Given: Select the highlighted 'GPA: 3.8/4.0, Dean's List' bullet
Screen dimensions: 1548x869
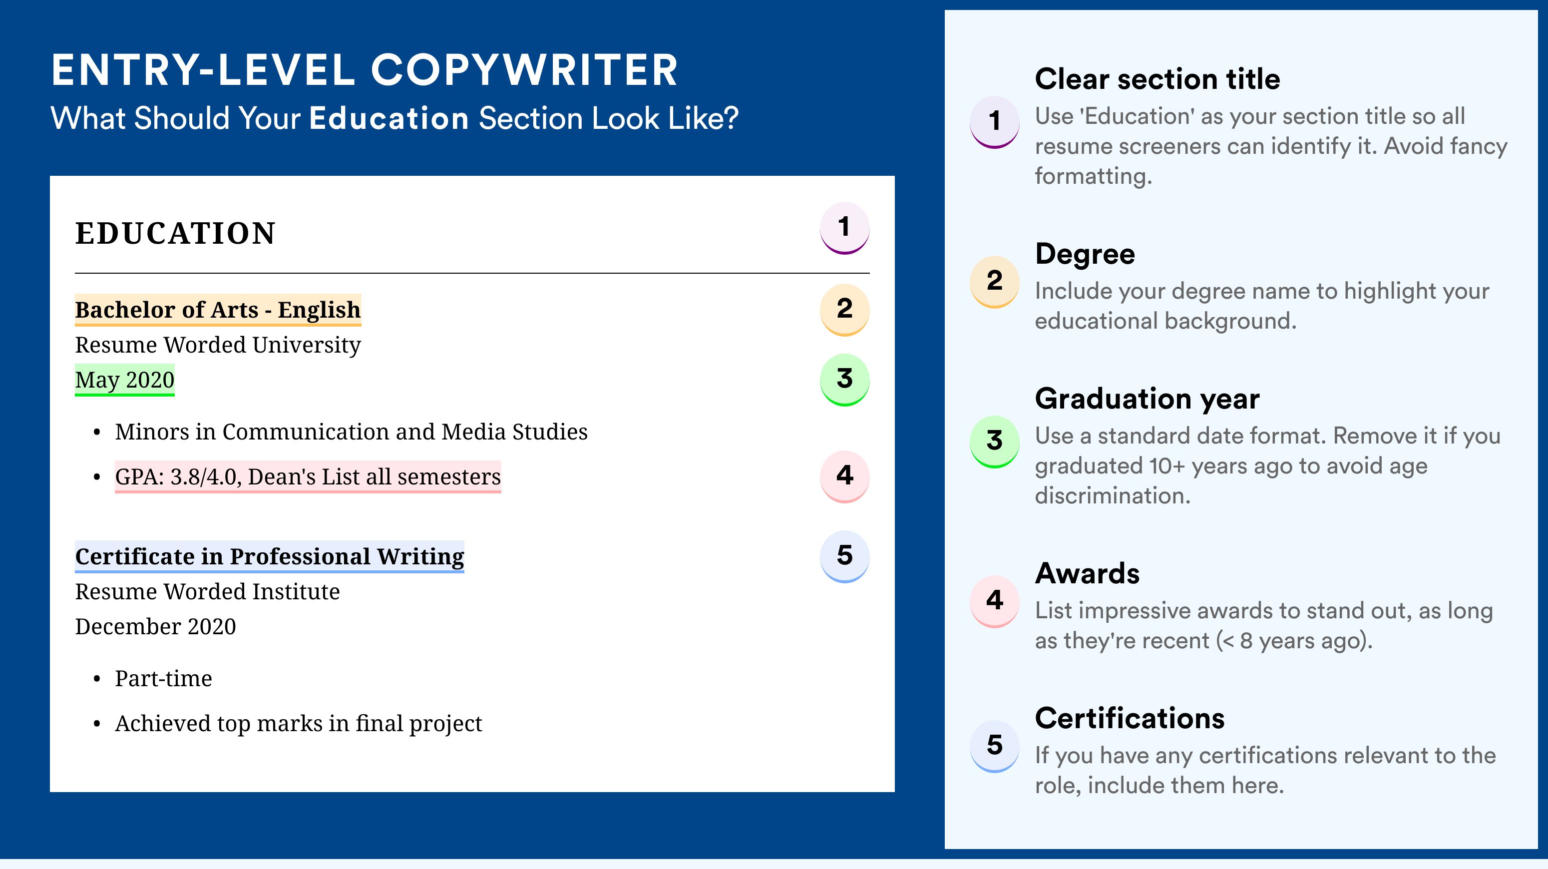Looking at the screenshot, I should click(308, 476).
